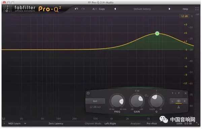Click the 0.0 dB output gain value
The image size is (202, 129).
(x=188, y=124)
